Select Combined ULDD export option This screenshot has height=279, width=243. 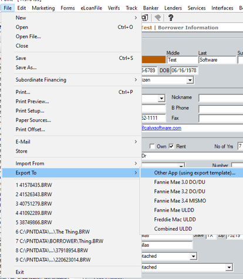tap(191, 229)
